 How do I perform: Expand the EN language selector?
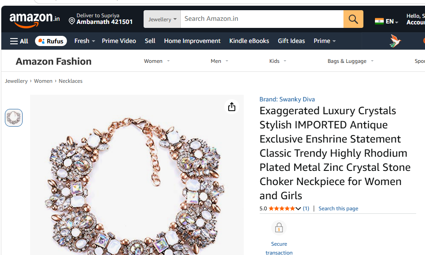386,21
